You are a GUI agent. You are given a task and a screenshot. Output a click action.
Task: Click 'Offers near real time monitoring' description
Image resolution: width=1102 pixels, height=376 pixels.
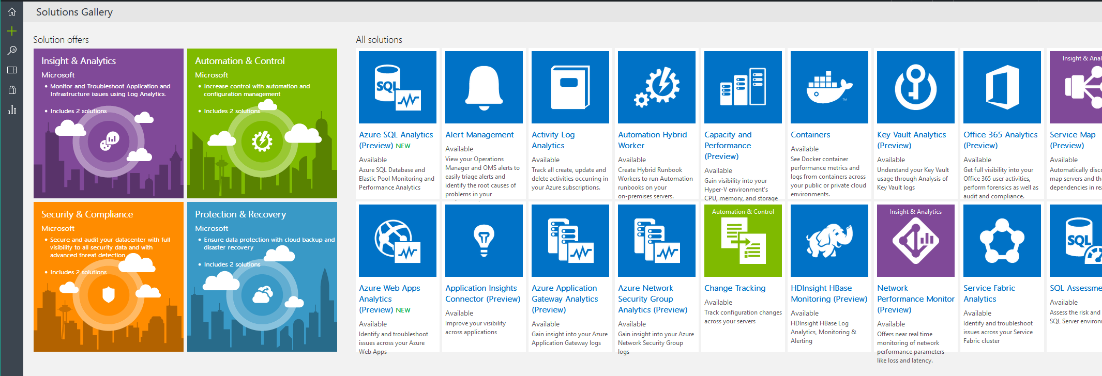point(911,347)
